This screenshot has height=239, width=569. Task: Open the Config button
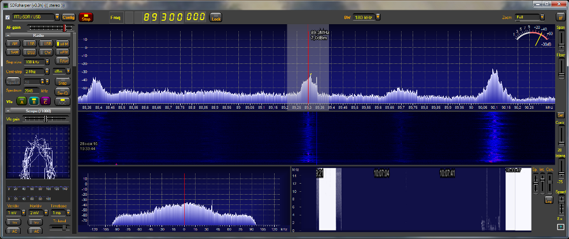point(69,17)
